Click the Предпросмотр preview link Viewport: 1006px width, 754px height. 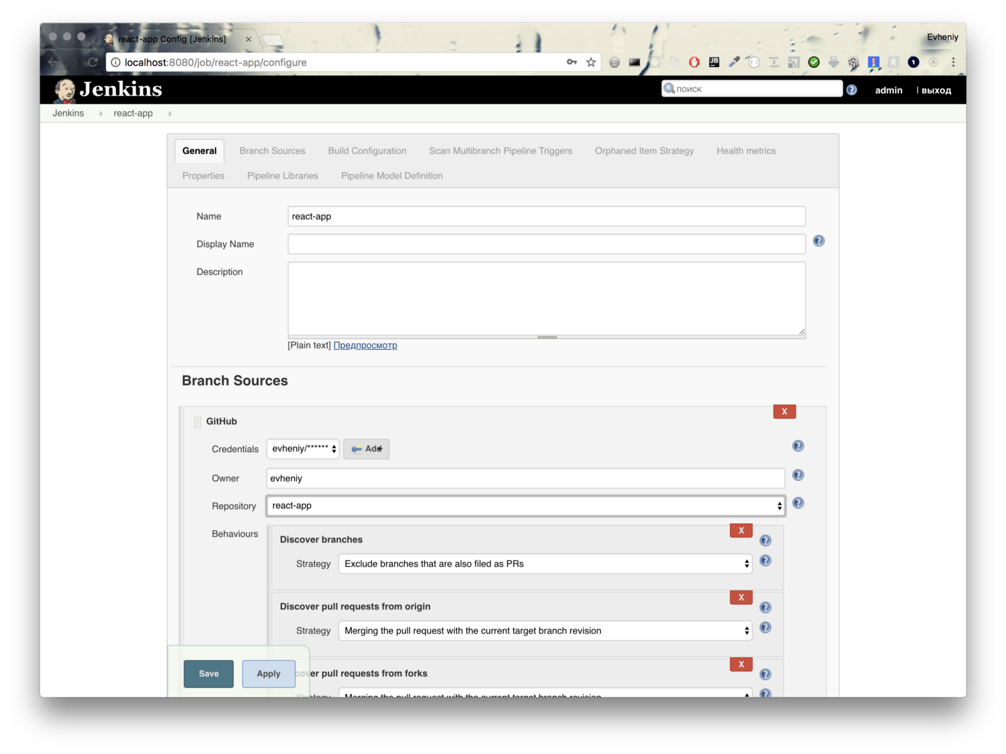tap(365, 345)
